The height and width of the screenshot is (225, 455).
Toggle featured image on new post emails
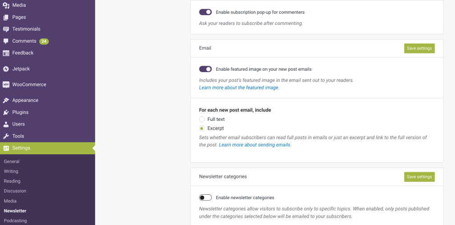tap(205, 69)
